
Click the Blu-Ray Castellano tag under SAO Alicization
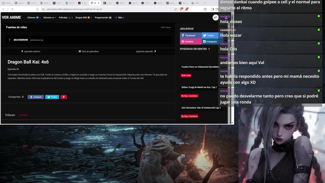coord(189,116)
